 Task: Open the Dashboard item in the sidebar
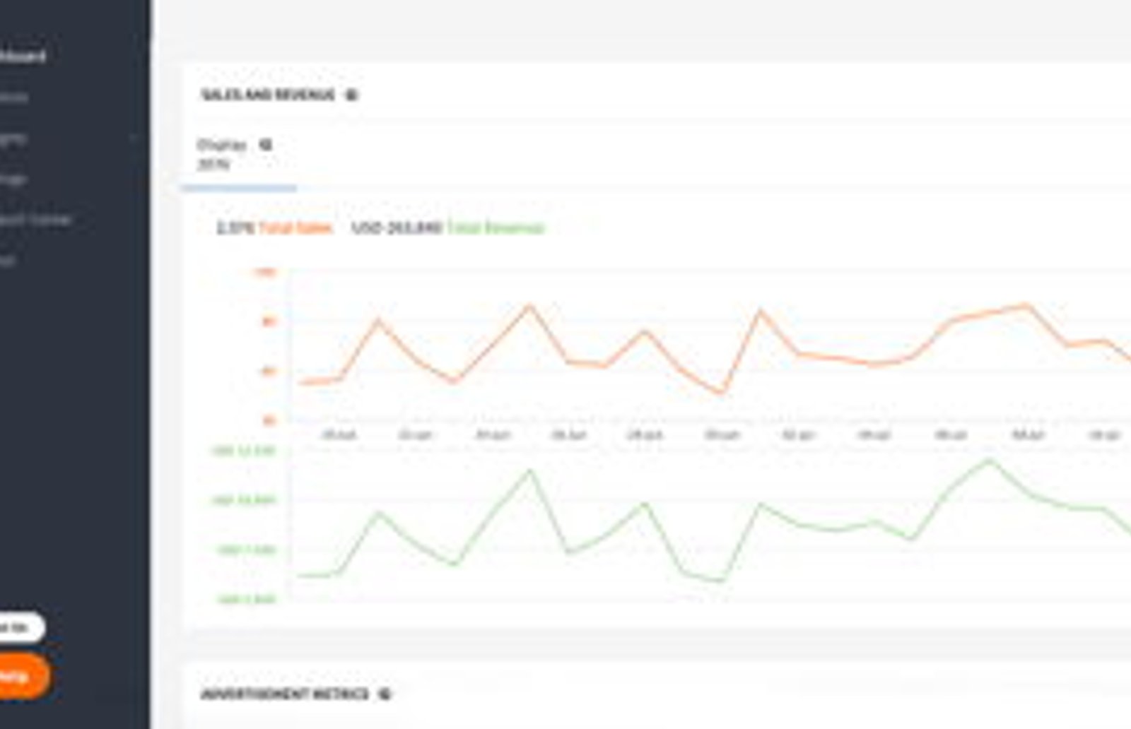23,56
